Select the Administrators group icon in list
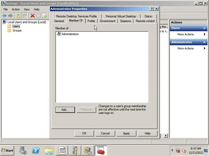Viewport: 209px width, 156px height. (59, 34)
